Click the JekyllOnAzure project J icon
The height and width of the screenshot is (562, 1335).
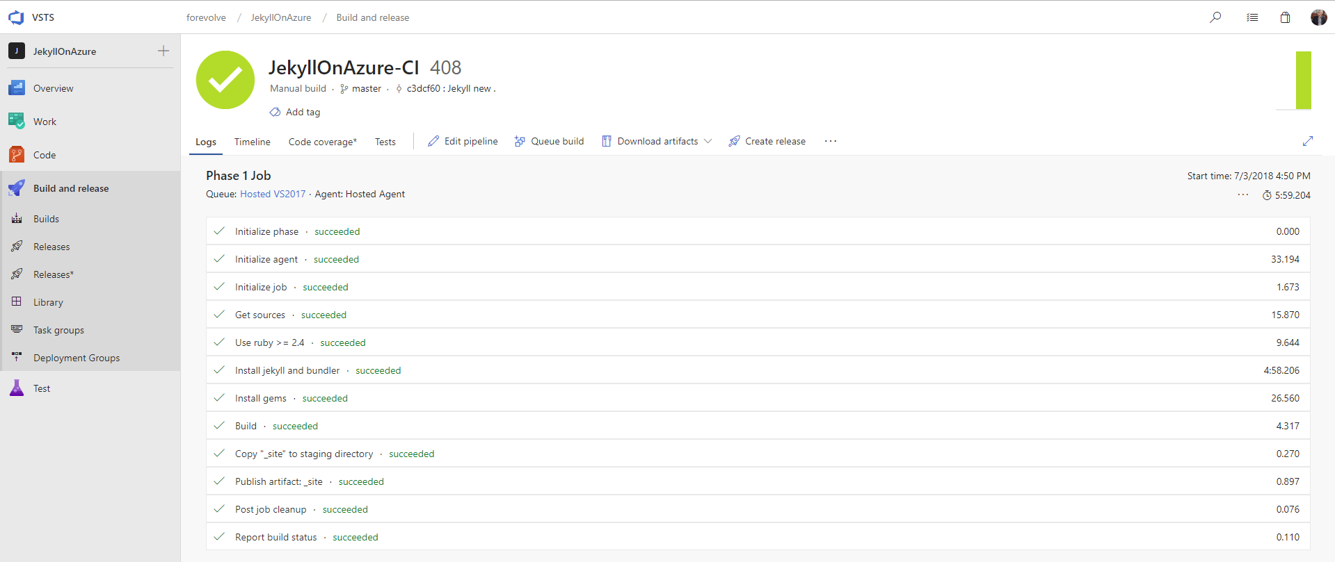point(17,51)
